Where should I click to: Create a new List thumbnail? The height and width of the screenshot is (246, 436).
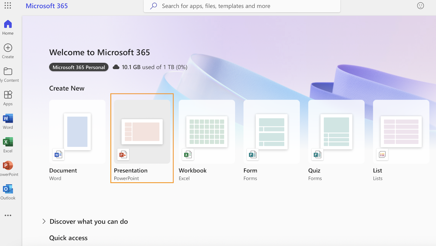pos(401,132)
